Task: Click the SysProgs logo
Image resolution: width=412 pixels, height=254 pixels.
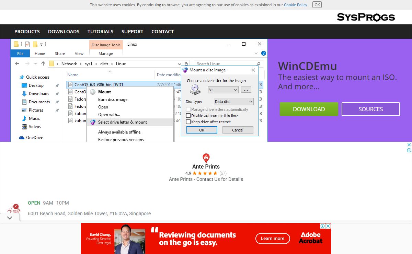Action: [x=366, y=17]
